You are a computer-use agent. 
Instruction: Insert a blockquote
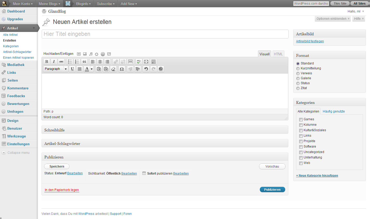click(84, 62)
